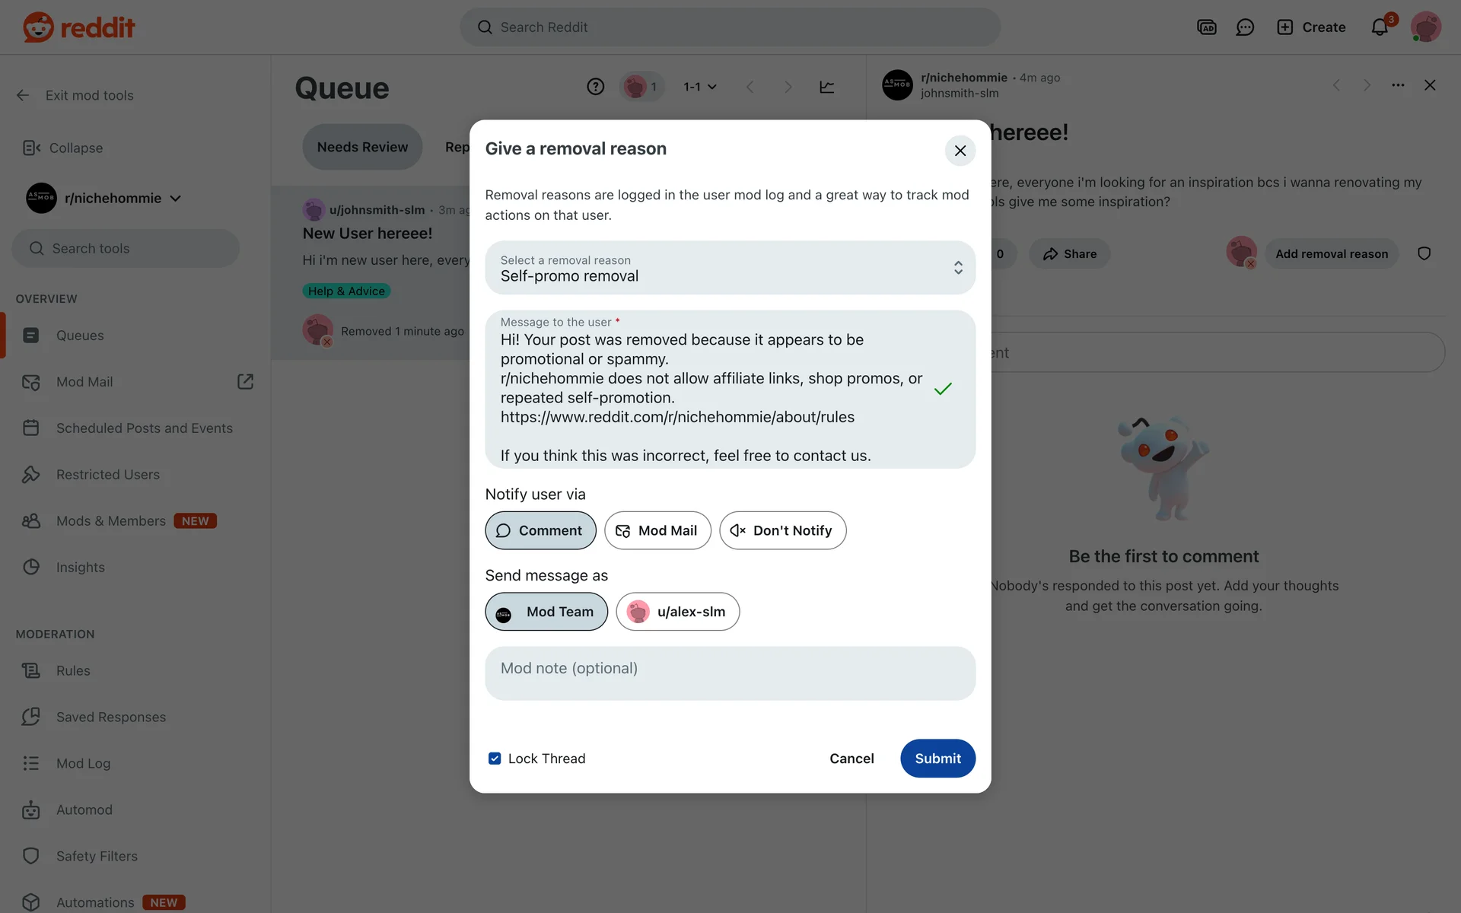Click the shield icon beside Add removal reason
This screenshot has height=913, width=1461.
1424,253
